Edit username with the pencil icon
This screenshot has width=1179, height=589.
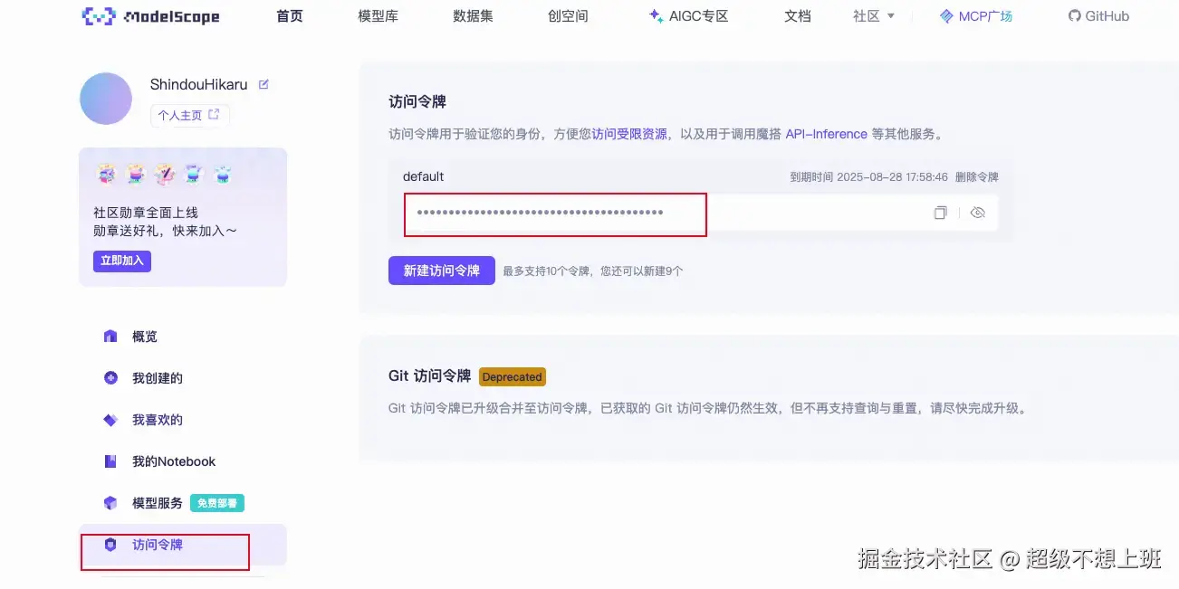(264, 83)
